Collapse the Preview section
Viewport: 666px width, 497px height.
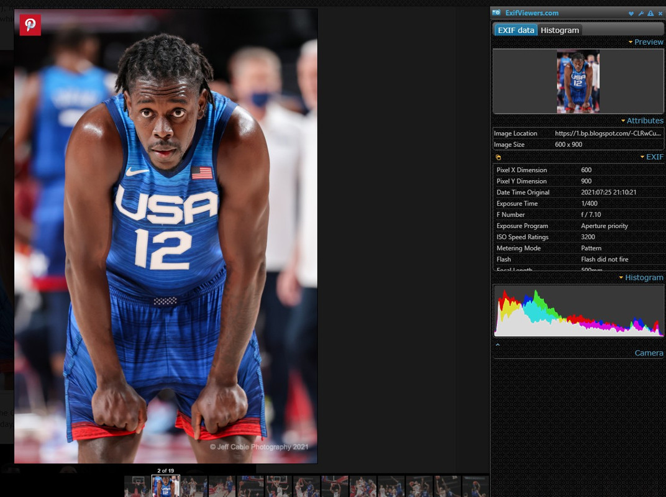[645, 42]
